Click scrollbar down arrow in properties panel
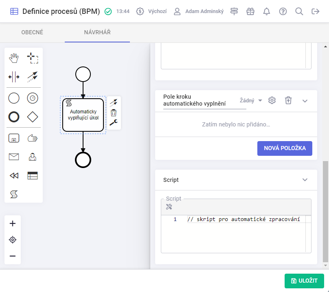The width and height of the screenshot is (329, 292). 325,265
